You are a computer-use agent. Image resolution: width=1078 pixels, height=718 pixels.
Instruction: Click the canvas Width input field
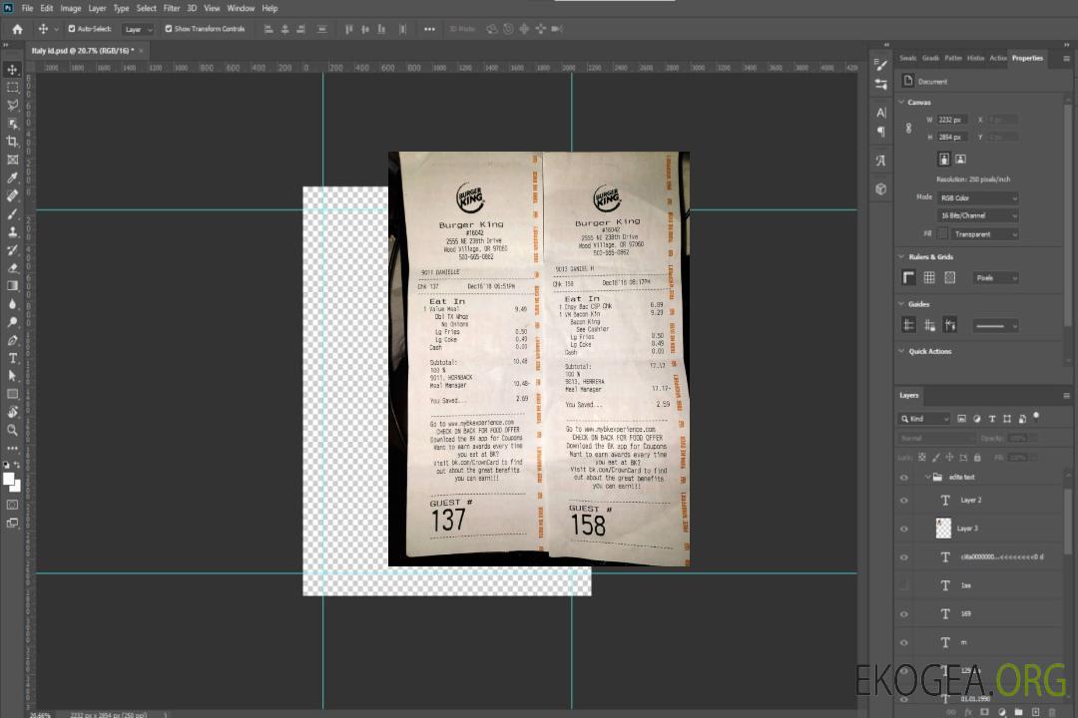[952, 120]
